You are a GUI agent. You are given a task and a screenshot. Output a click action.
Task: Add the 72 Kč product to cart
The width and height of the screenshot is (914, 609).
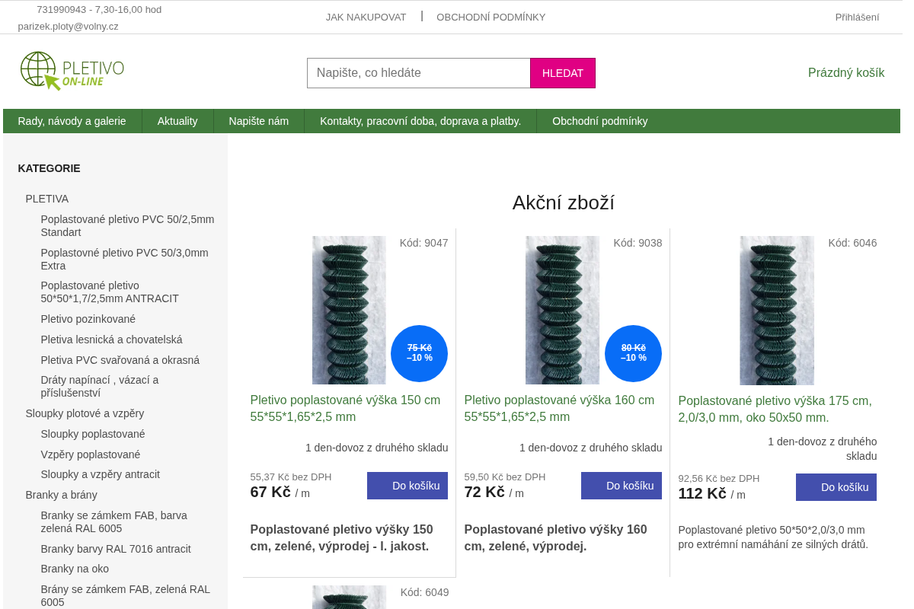pos(622,486)
